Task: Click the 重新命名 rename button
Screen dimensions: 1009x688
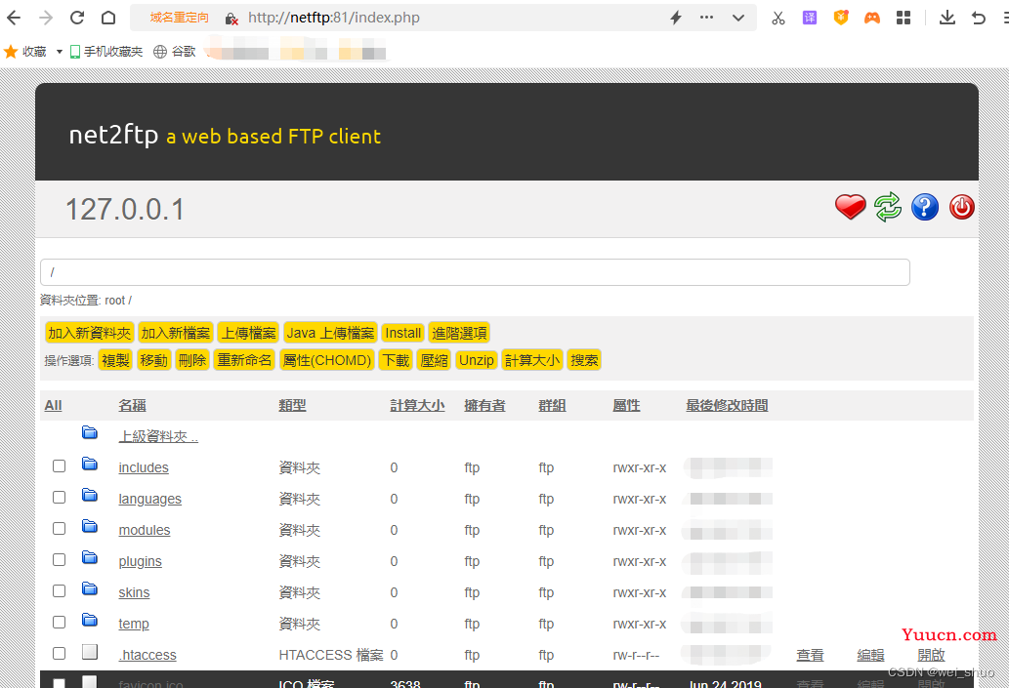Action: pos(244,360)
